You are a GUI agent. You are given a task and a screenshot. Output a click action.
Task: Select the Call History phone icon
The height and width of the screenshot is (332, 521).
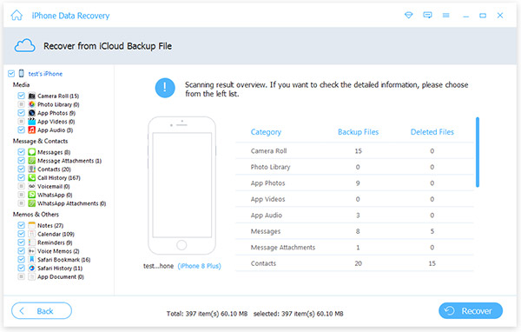(x=31, y=177)
